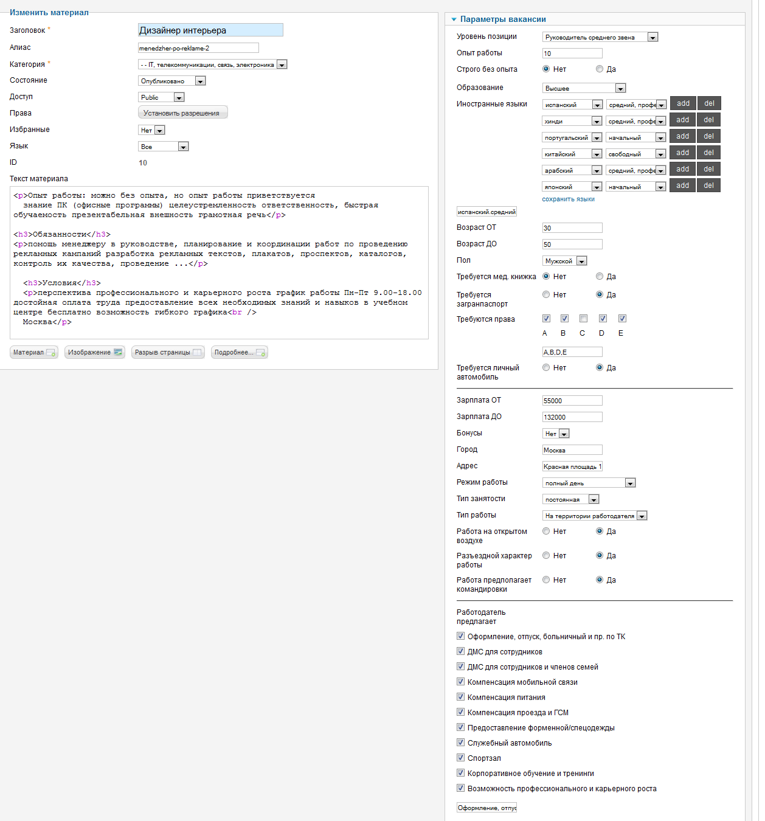Open the Режим работы dropdown
Viewport: 765px width, 821px height.
tap(589, 483)
